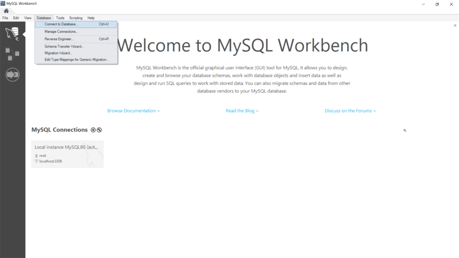This screenshot has height=258, width=459.
Task: Follow the Read the Blog link
Action: [242, 111]
